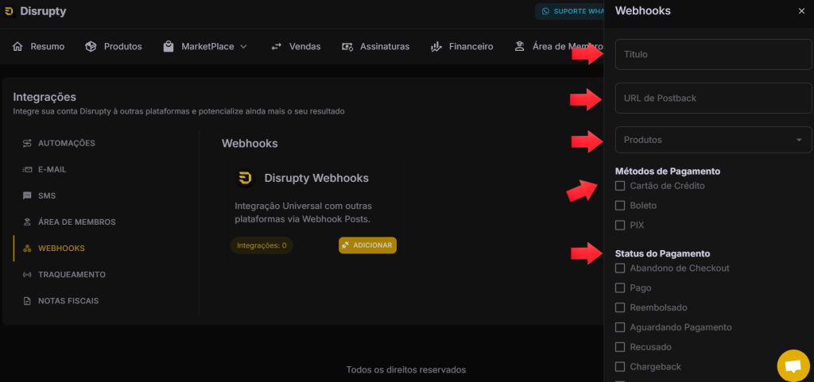Image resolution: width=814 pixels, height=382 pixels.
Task: Click the Disrupty Webhooks card logo
Action: click(245, 178)
